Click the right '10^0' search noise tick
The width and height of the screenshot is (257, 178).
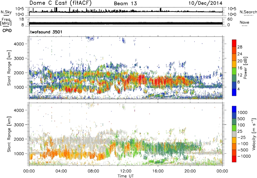(232, 14)
